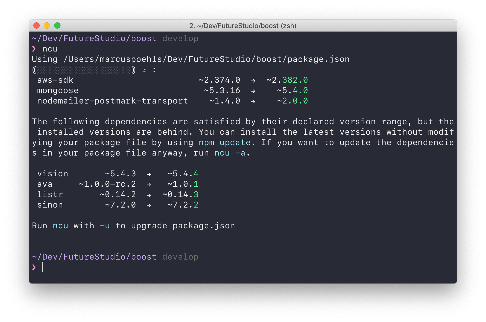Click the blinking cursor on the prompt line
This screenshot has height=322, width=486.
[42, 267]
